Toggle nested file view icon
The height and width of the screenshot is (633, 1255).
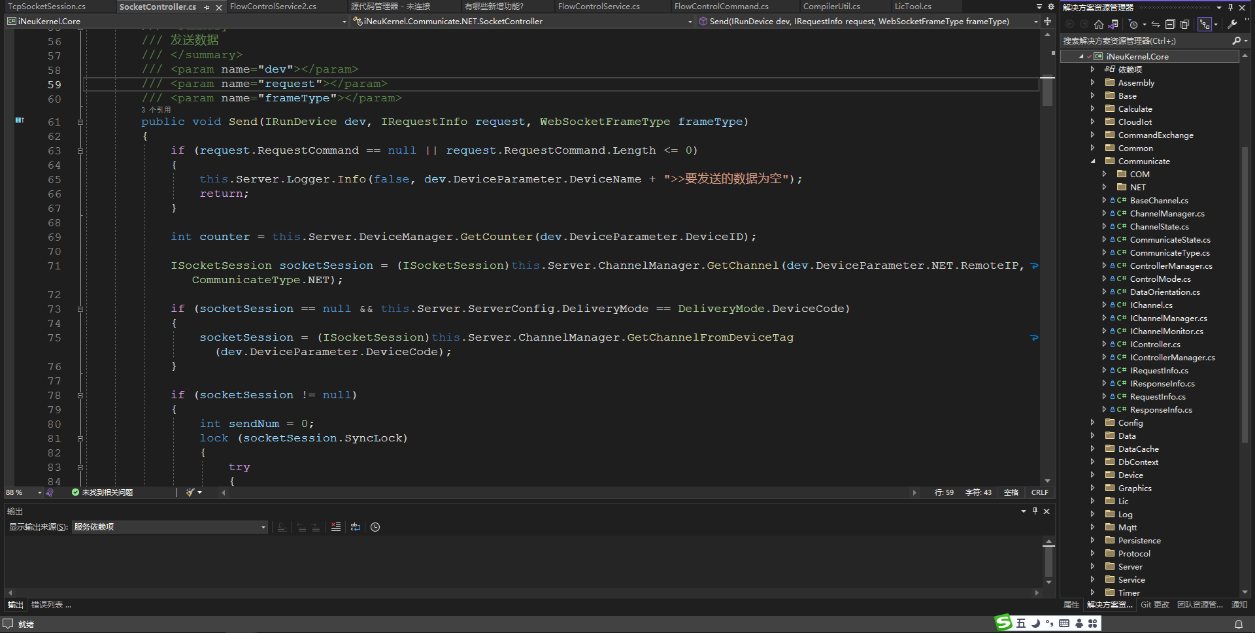point(1205,24)
